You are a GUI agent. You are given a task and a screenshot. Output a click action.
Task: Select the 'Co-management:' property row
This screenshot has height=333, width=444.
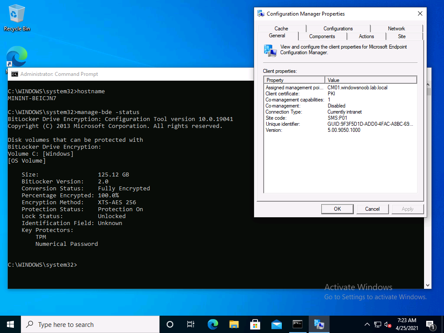pos(341,106)
